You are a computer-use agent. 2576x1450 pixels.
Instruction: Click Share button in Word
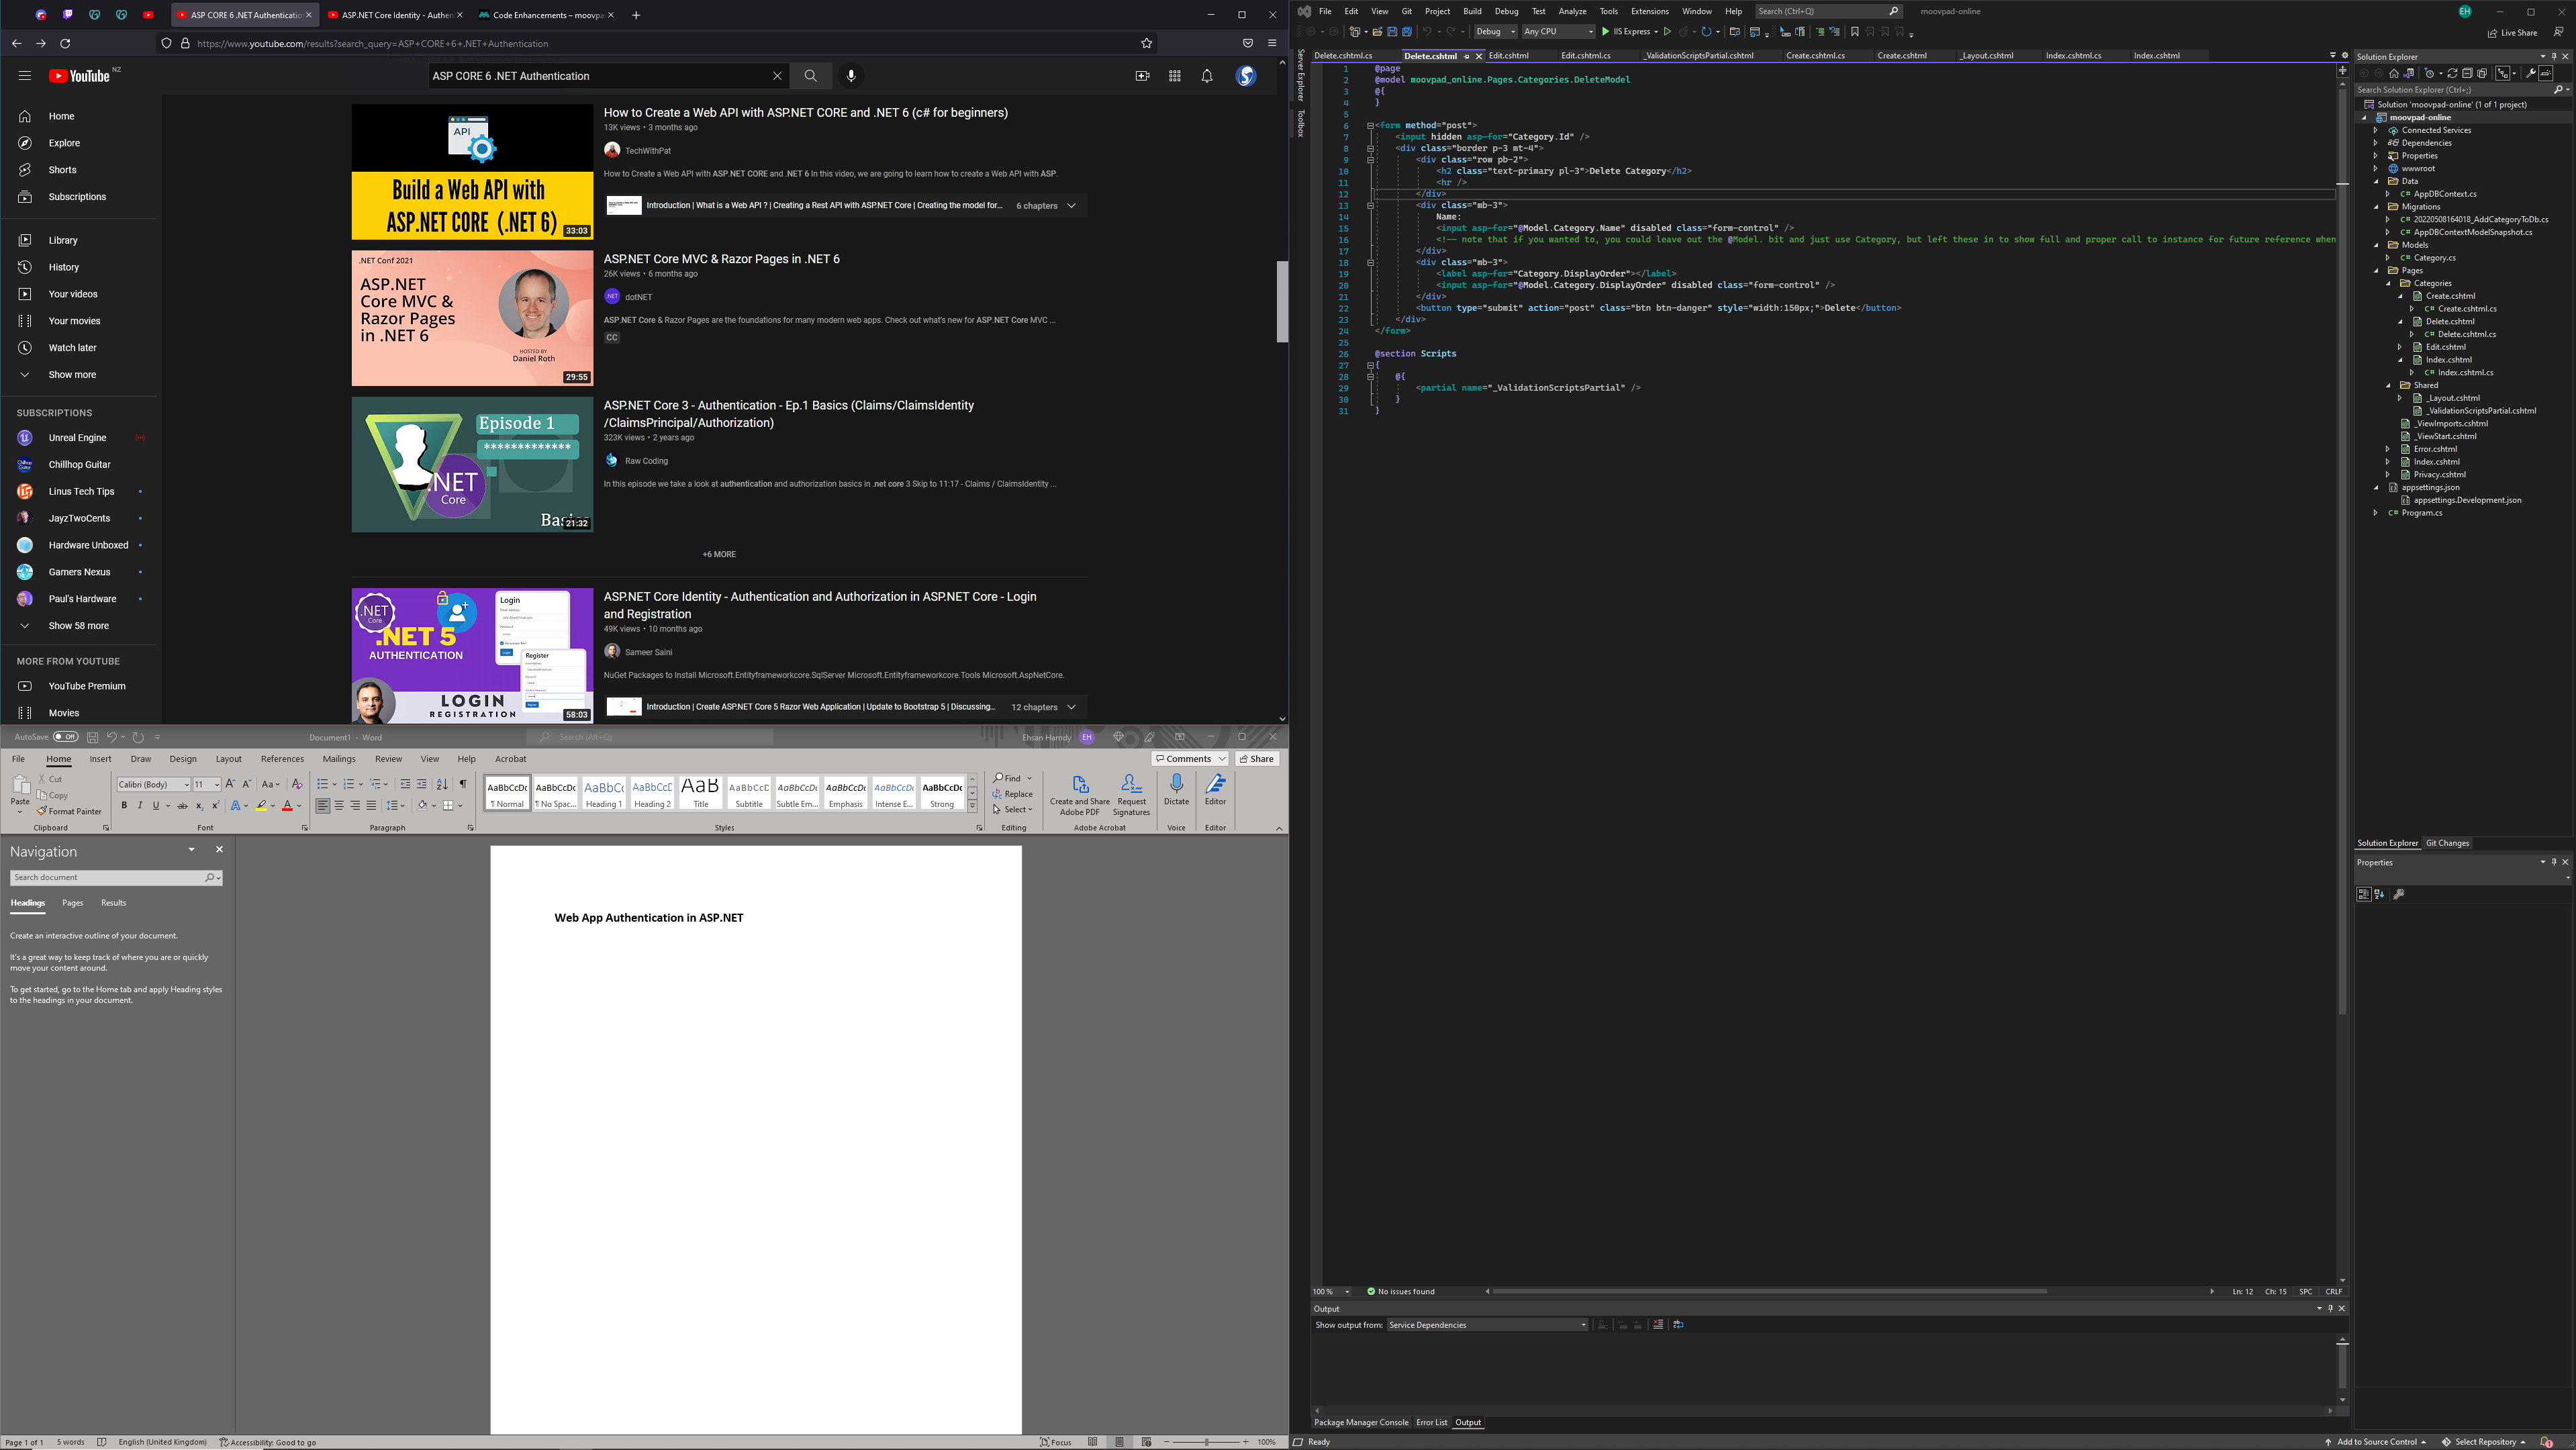pos(1257,759)
